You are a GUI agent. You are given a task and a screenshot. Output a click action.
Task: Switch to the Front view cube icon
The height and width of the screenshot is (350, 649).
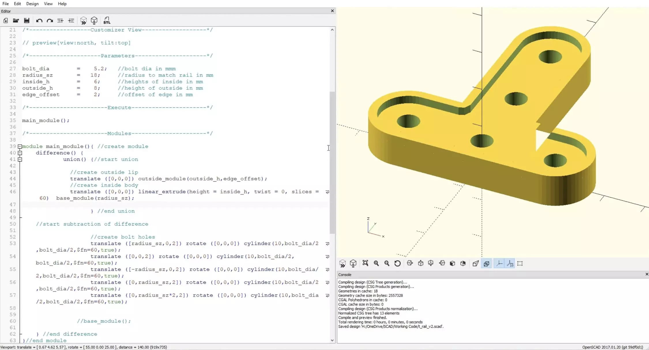coord(452,263)
